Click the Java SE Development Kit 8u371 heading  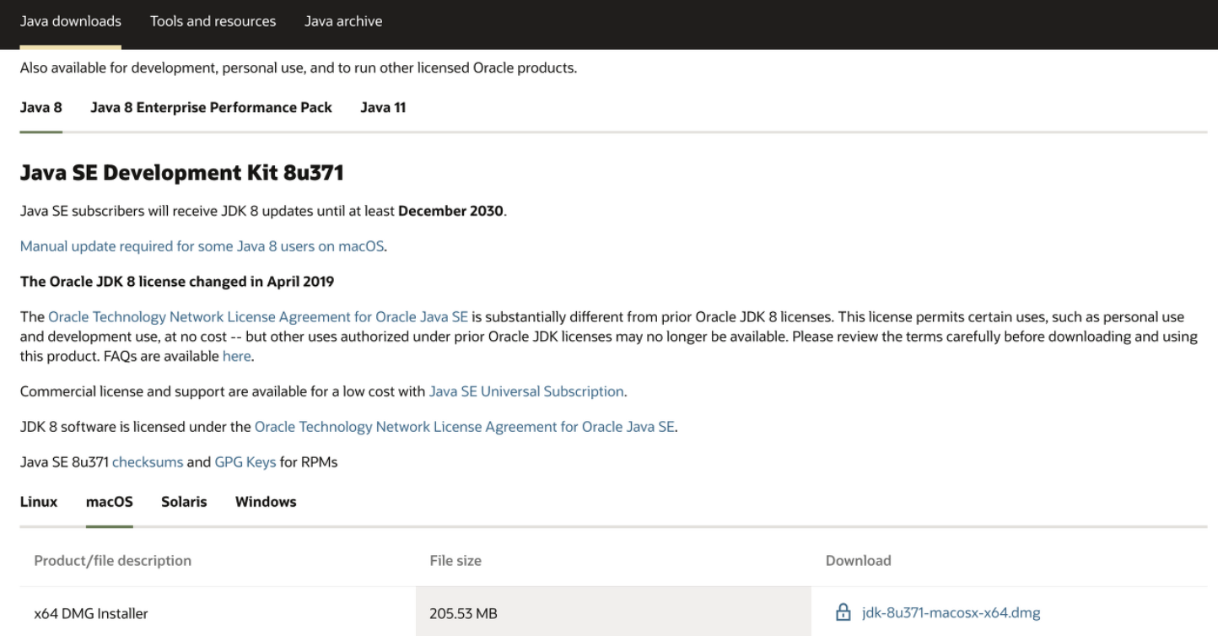181,173
